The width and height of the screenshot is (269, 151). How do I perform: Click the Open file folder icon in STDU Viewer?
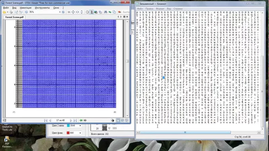tap(4, 12)
